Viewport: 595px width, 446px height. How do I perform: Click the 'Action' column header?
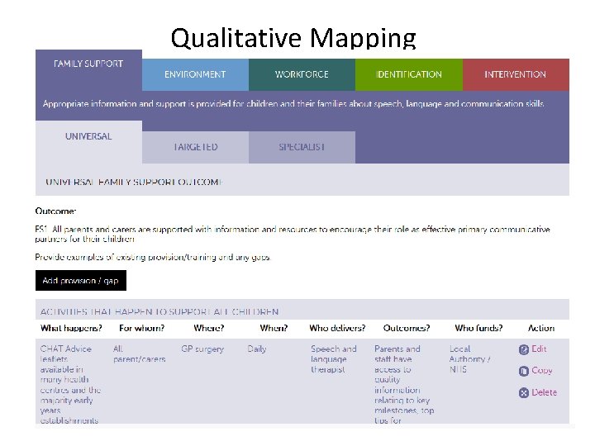tap(541, 329)
